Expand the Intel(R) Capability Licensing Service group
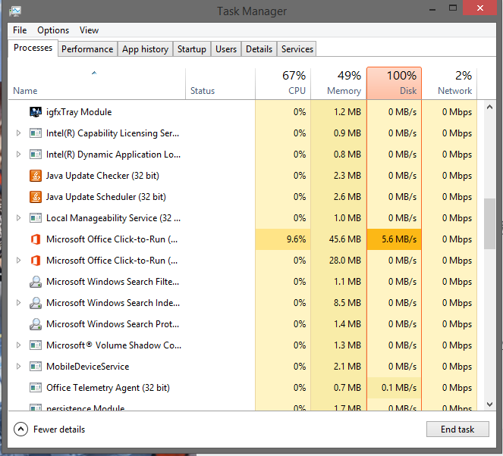 tap(19, 133)
